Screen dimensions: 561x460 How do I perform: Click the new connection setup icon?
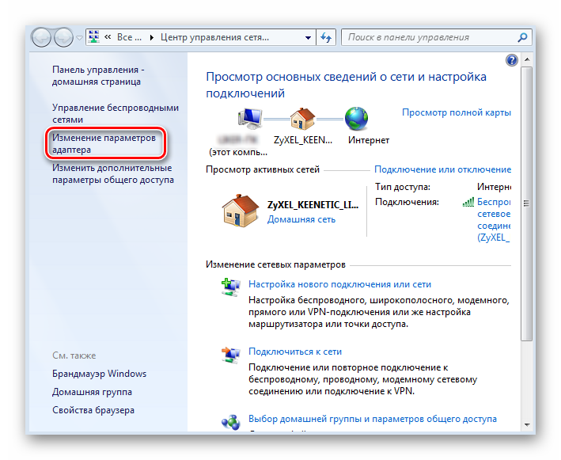pos(231,287)
